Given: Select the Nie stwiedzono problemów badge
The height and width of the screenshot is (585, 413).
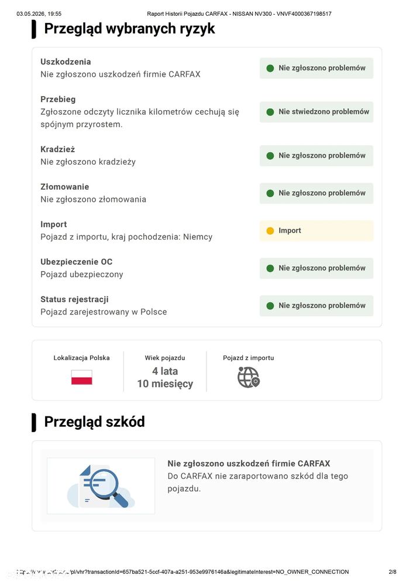Looking at the screenshot, I should click(x=316, y=112).
